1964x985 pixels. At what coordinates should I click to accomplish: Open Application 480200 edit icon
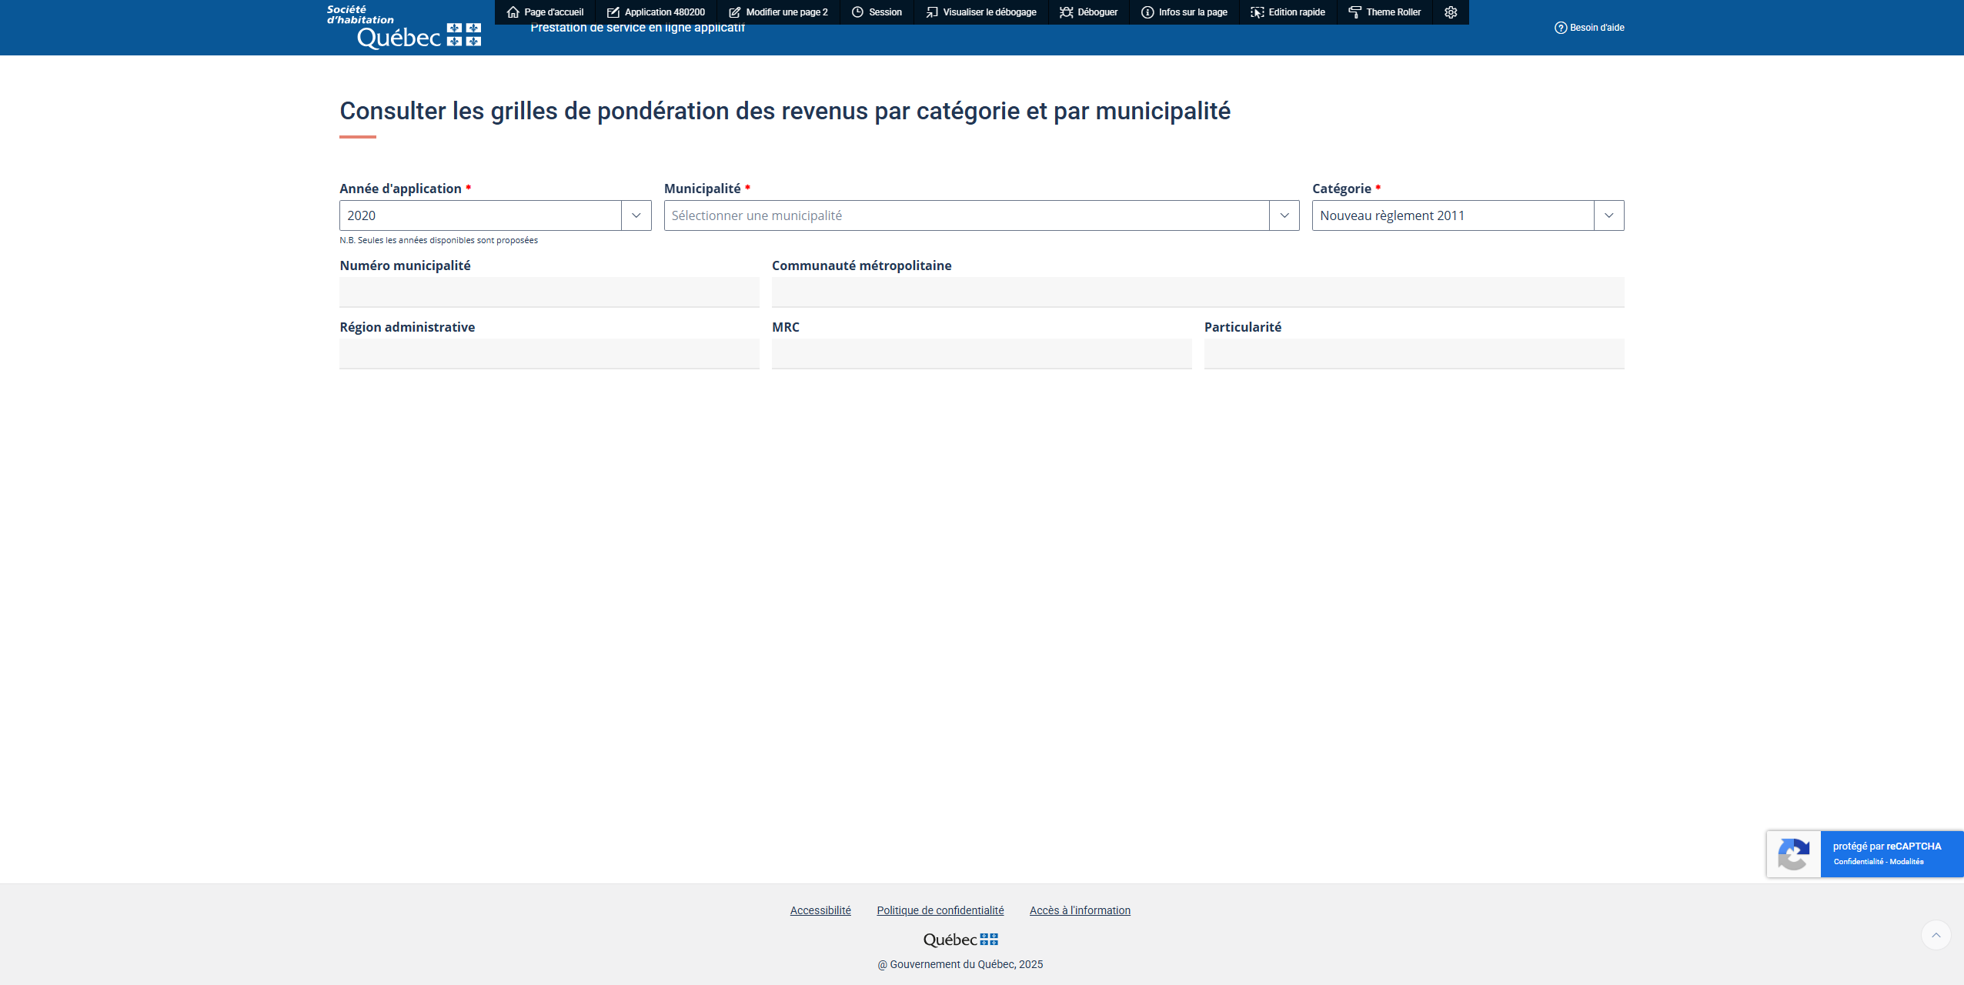[613, 12]
